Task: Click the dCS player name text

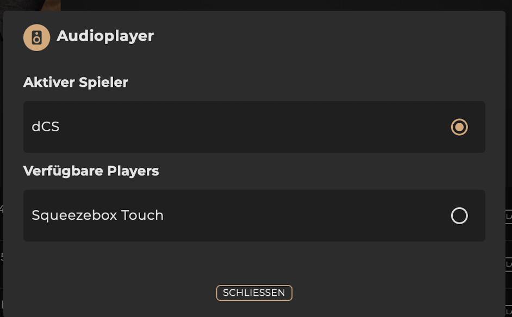Action: 46,126
